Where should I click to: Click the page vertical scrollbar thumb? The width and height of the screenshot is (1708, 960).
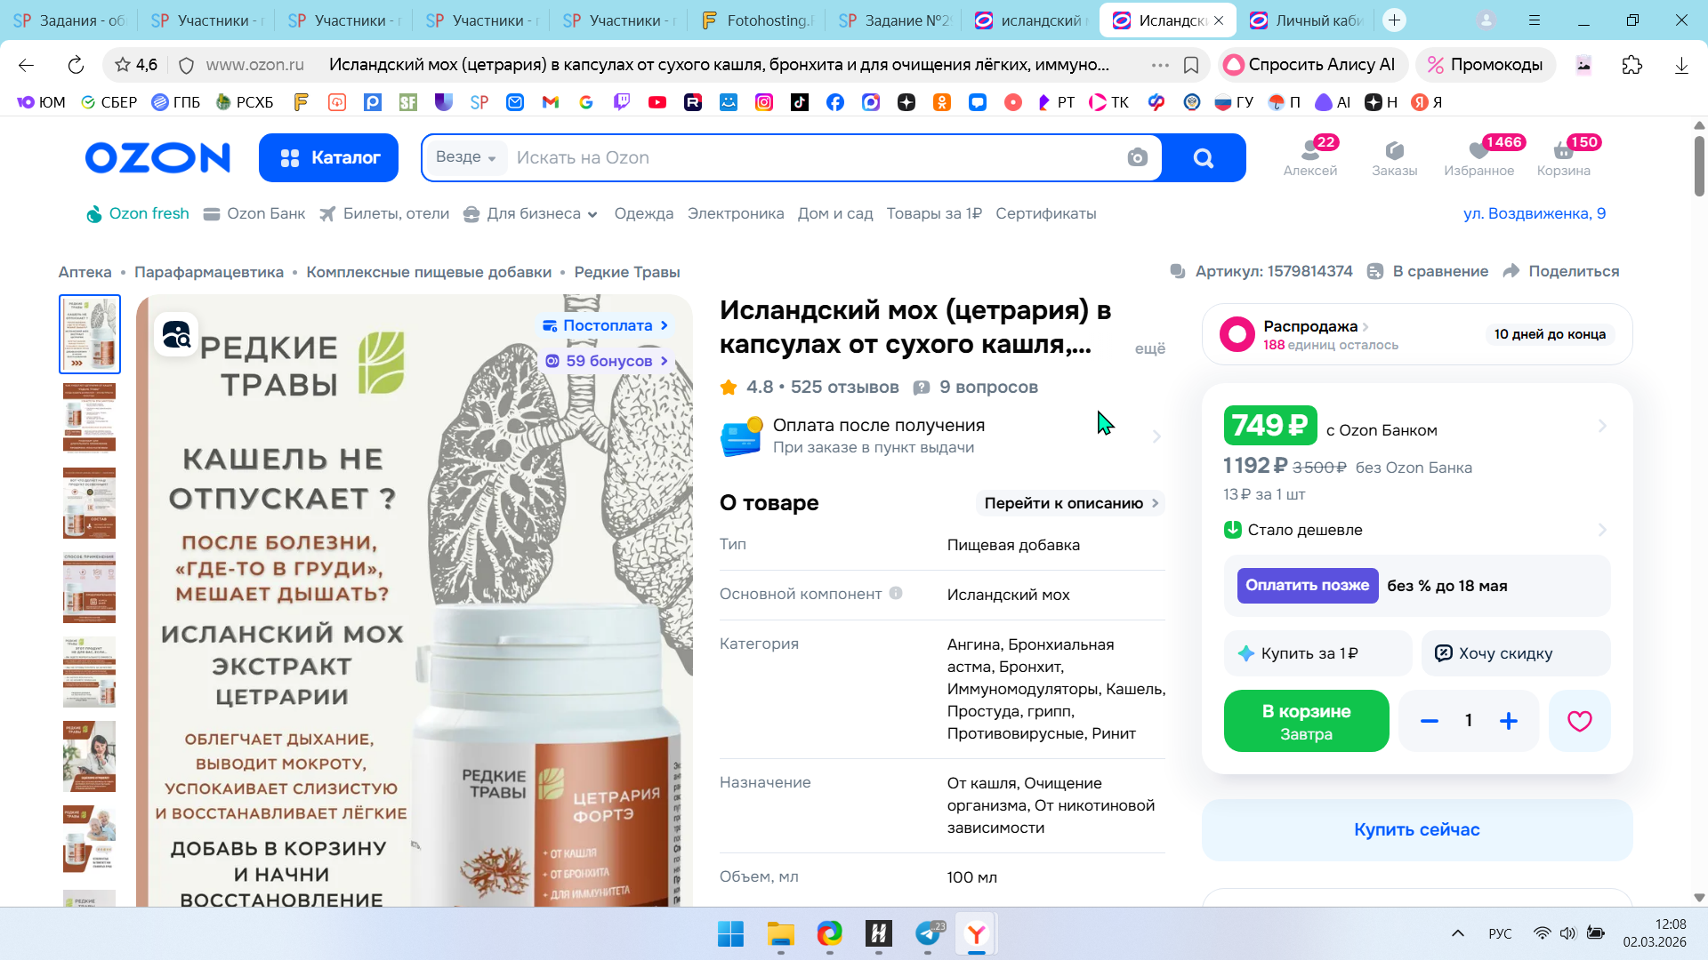coord(1698,166)
